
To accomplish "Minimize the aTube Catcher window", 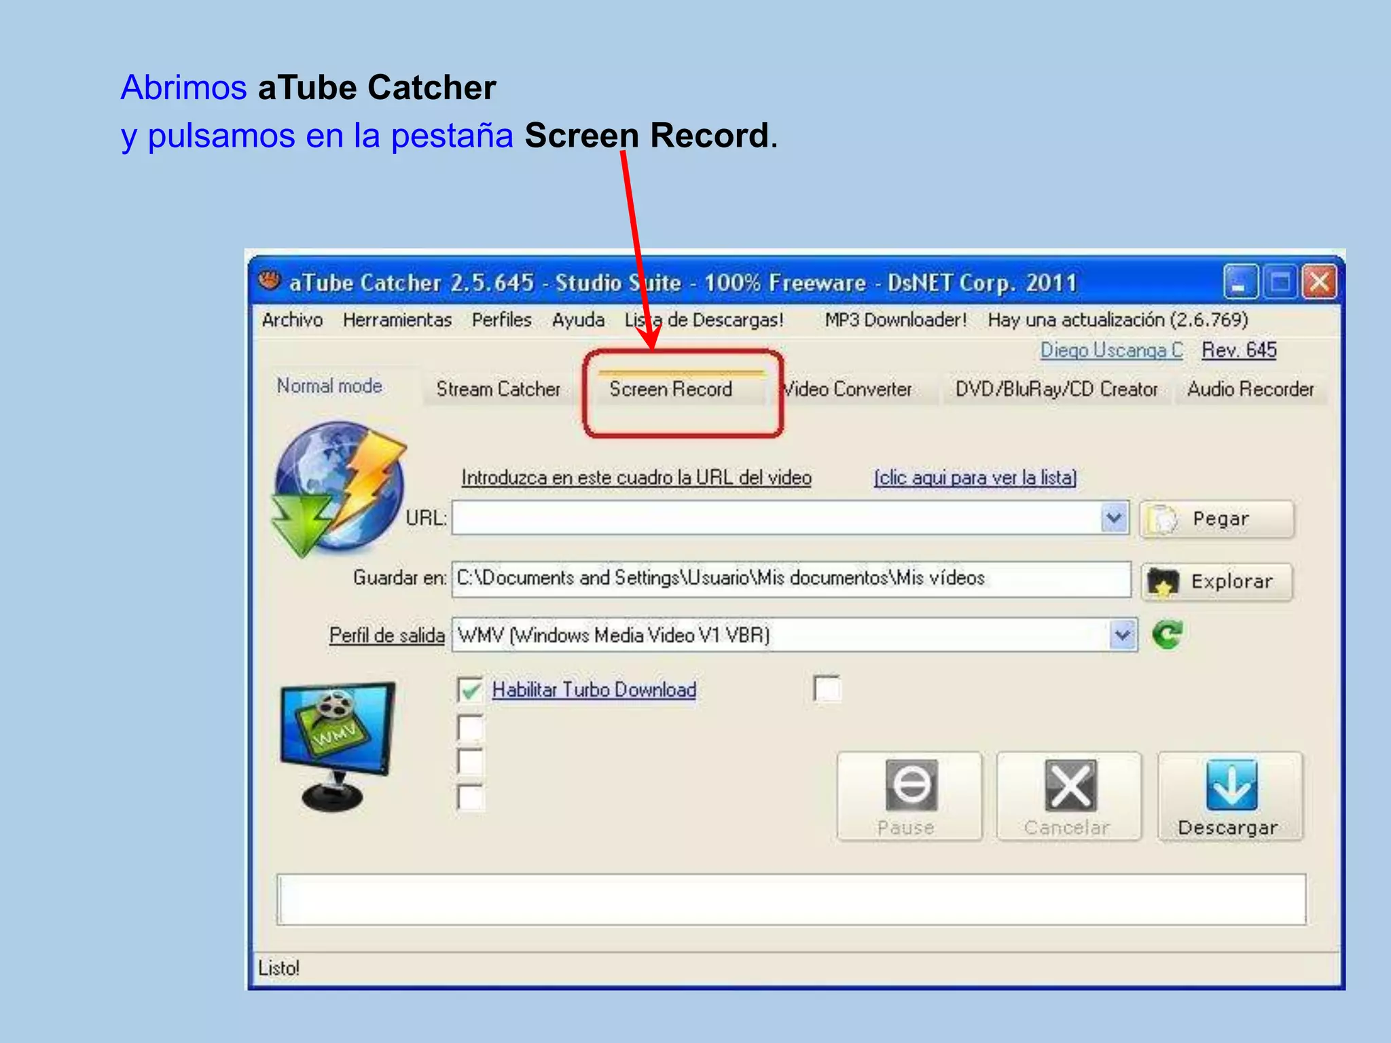I will coord(1241,282).
